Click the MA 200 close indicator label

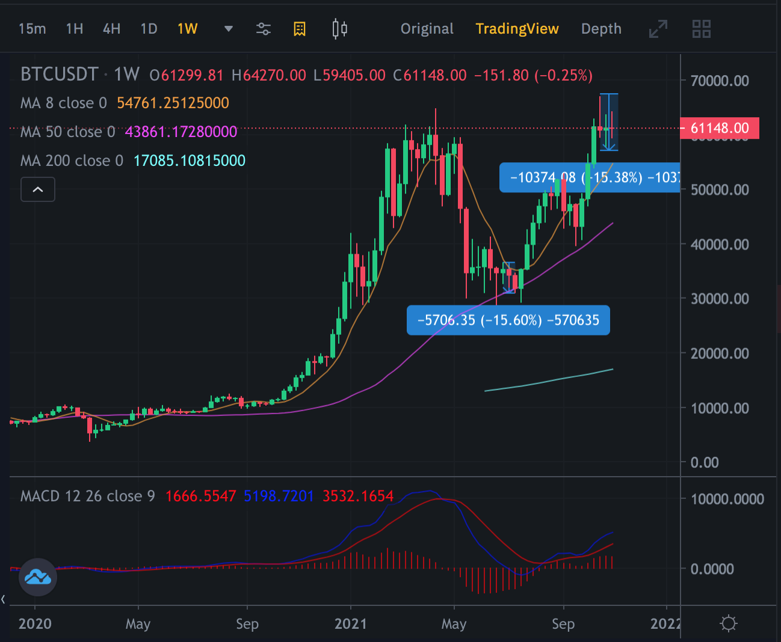click(72, 160)
